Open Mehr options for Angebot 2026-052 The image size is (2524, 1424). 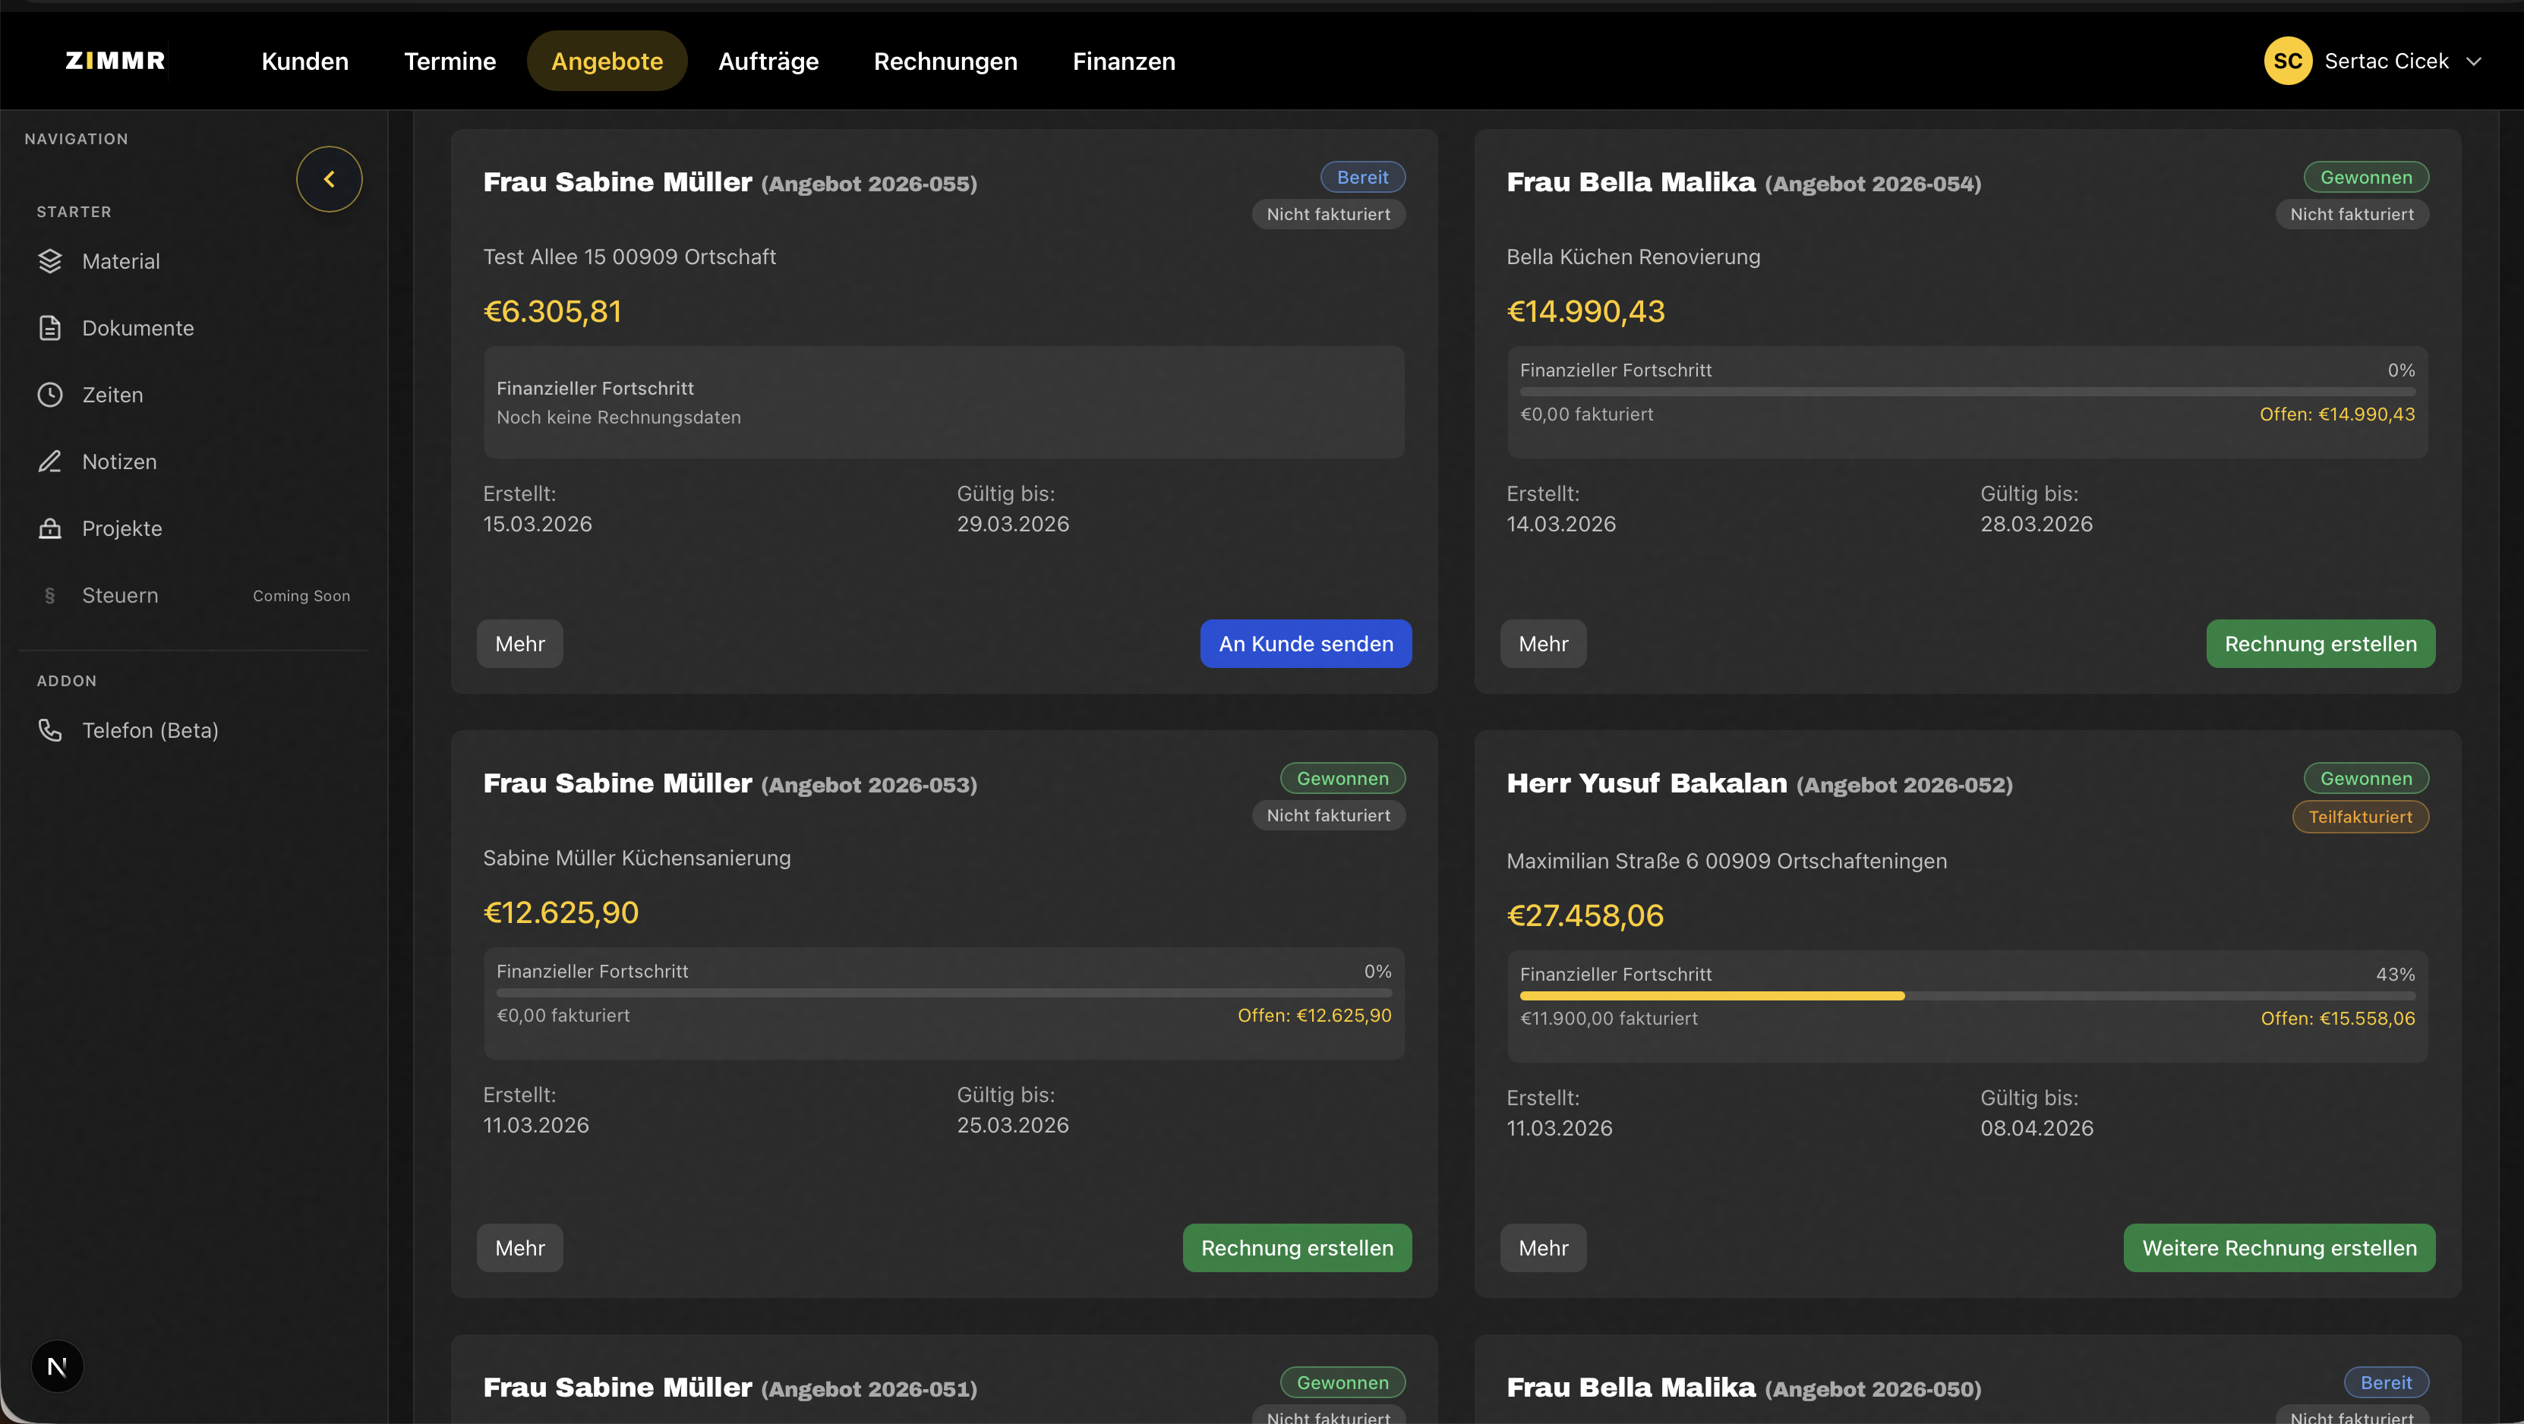click(1542, 1248)
